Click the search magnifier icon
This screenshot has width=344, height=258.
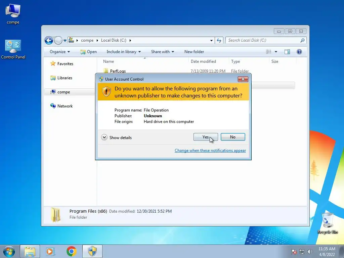click(303, 40)
